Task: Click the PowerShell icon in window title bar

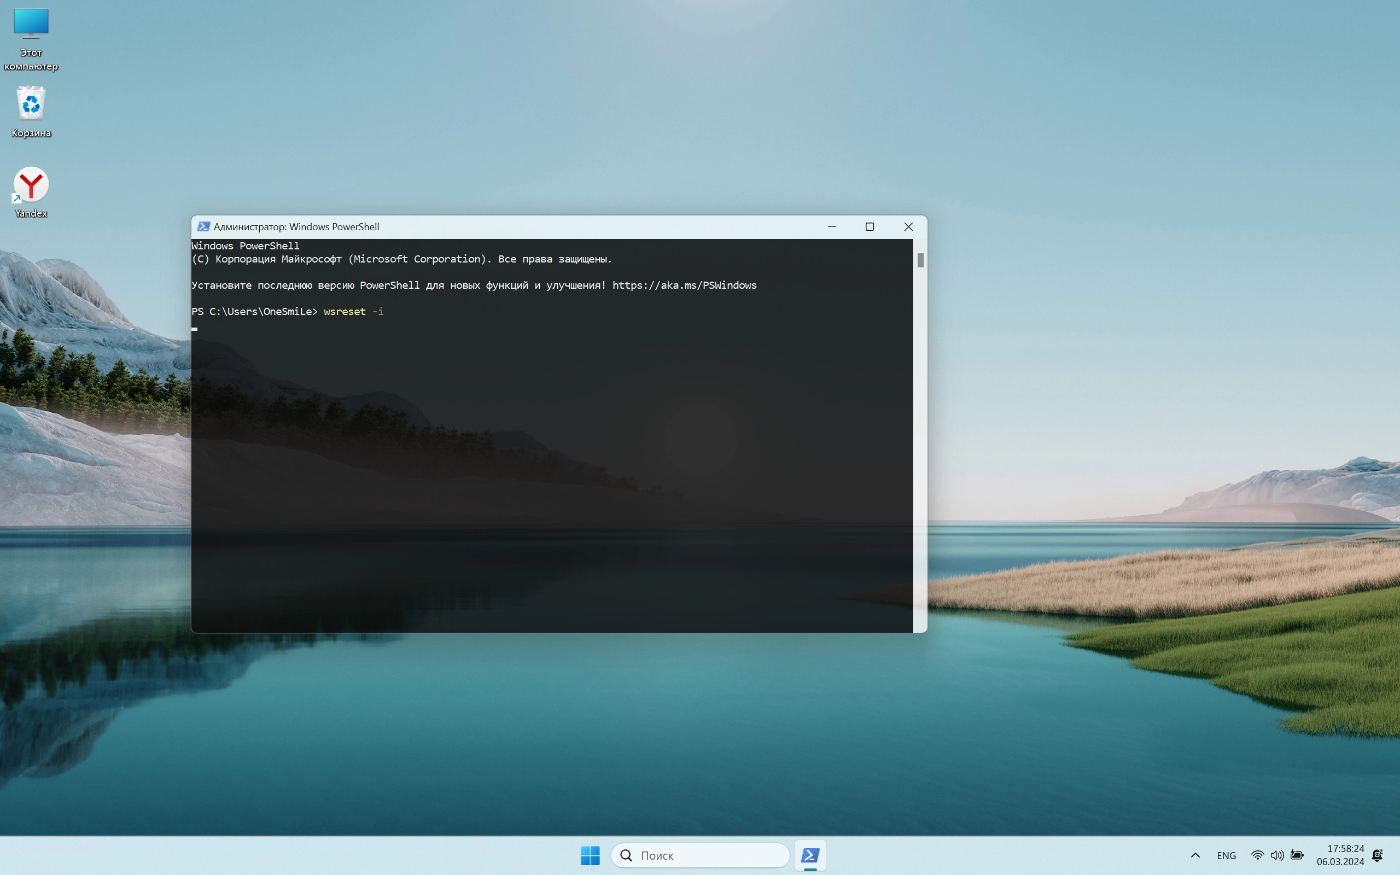Action: pos(203,226)
